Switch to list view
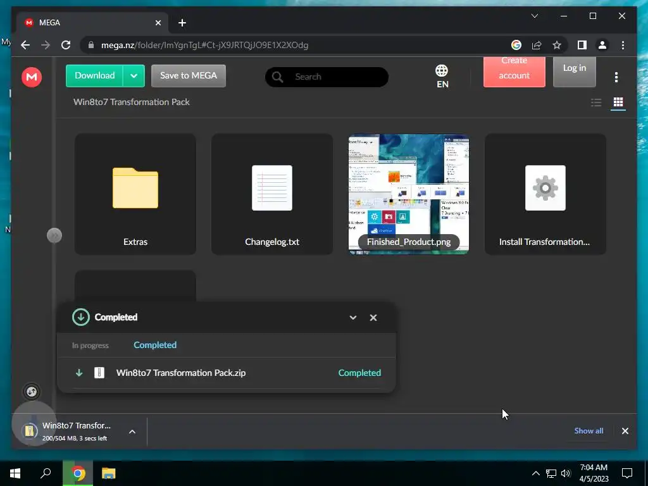Image resolution: width=648 pixels, height=486 pixels. pos(596,103)
